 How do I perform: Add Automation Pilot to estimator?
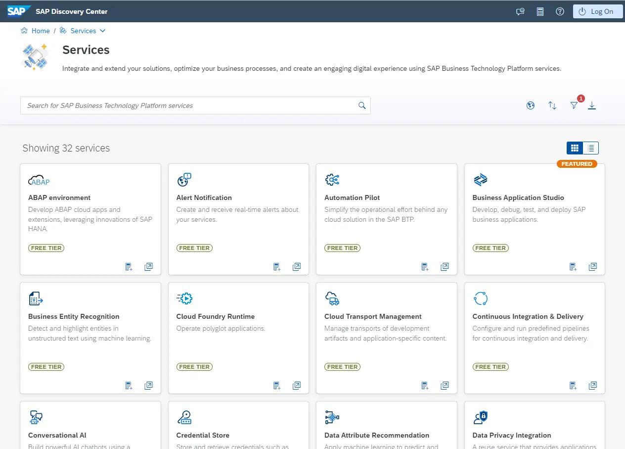425,267
